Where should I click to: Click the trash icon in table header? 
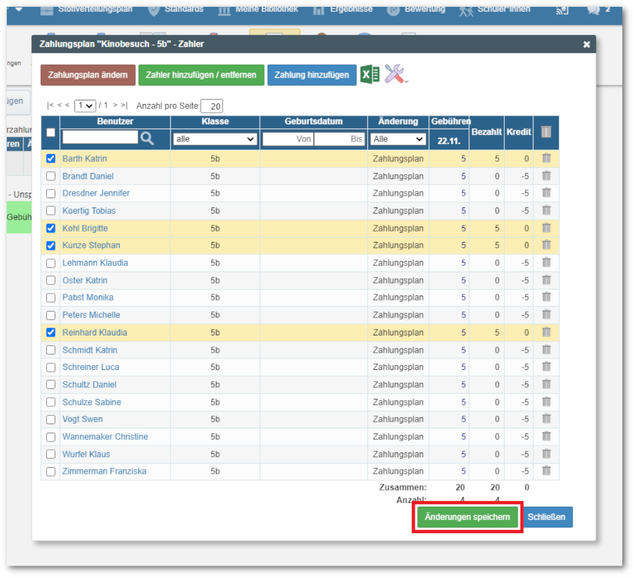[546, 132]
